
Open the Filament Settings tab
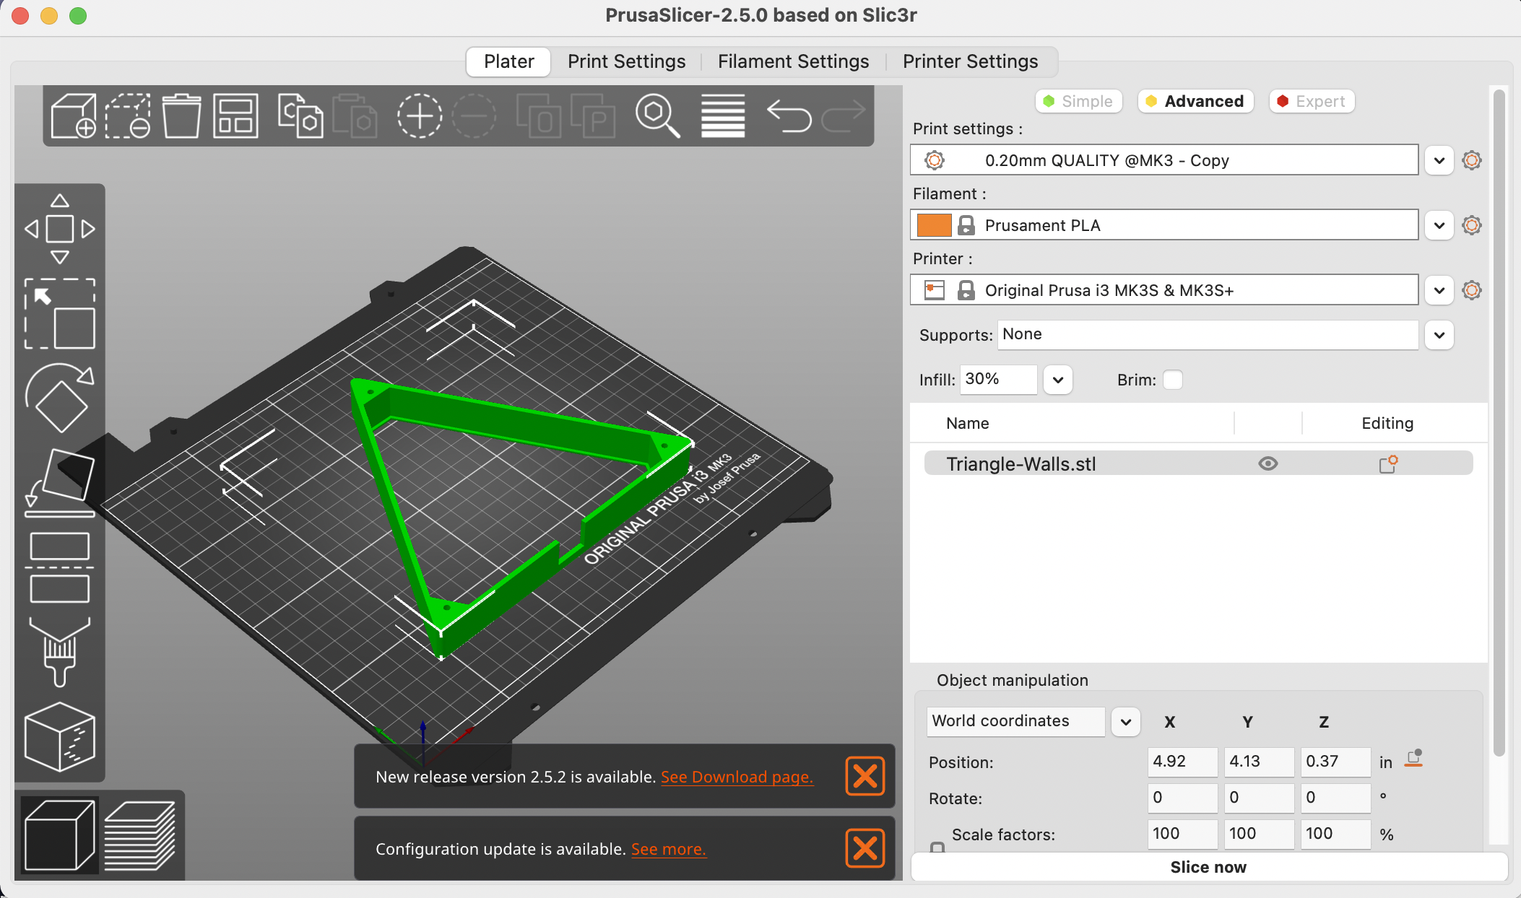793,61
